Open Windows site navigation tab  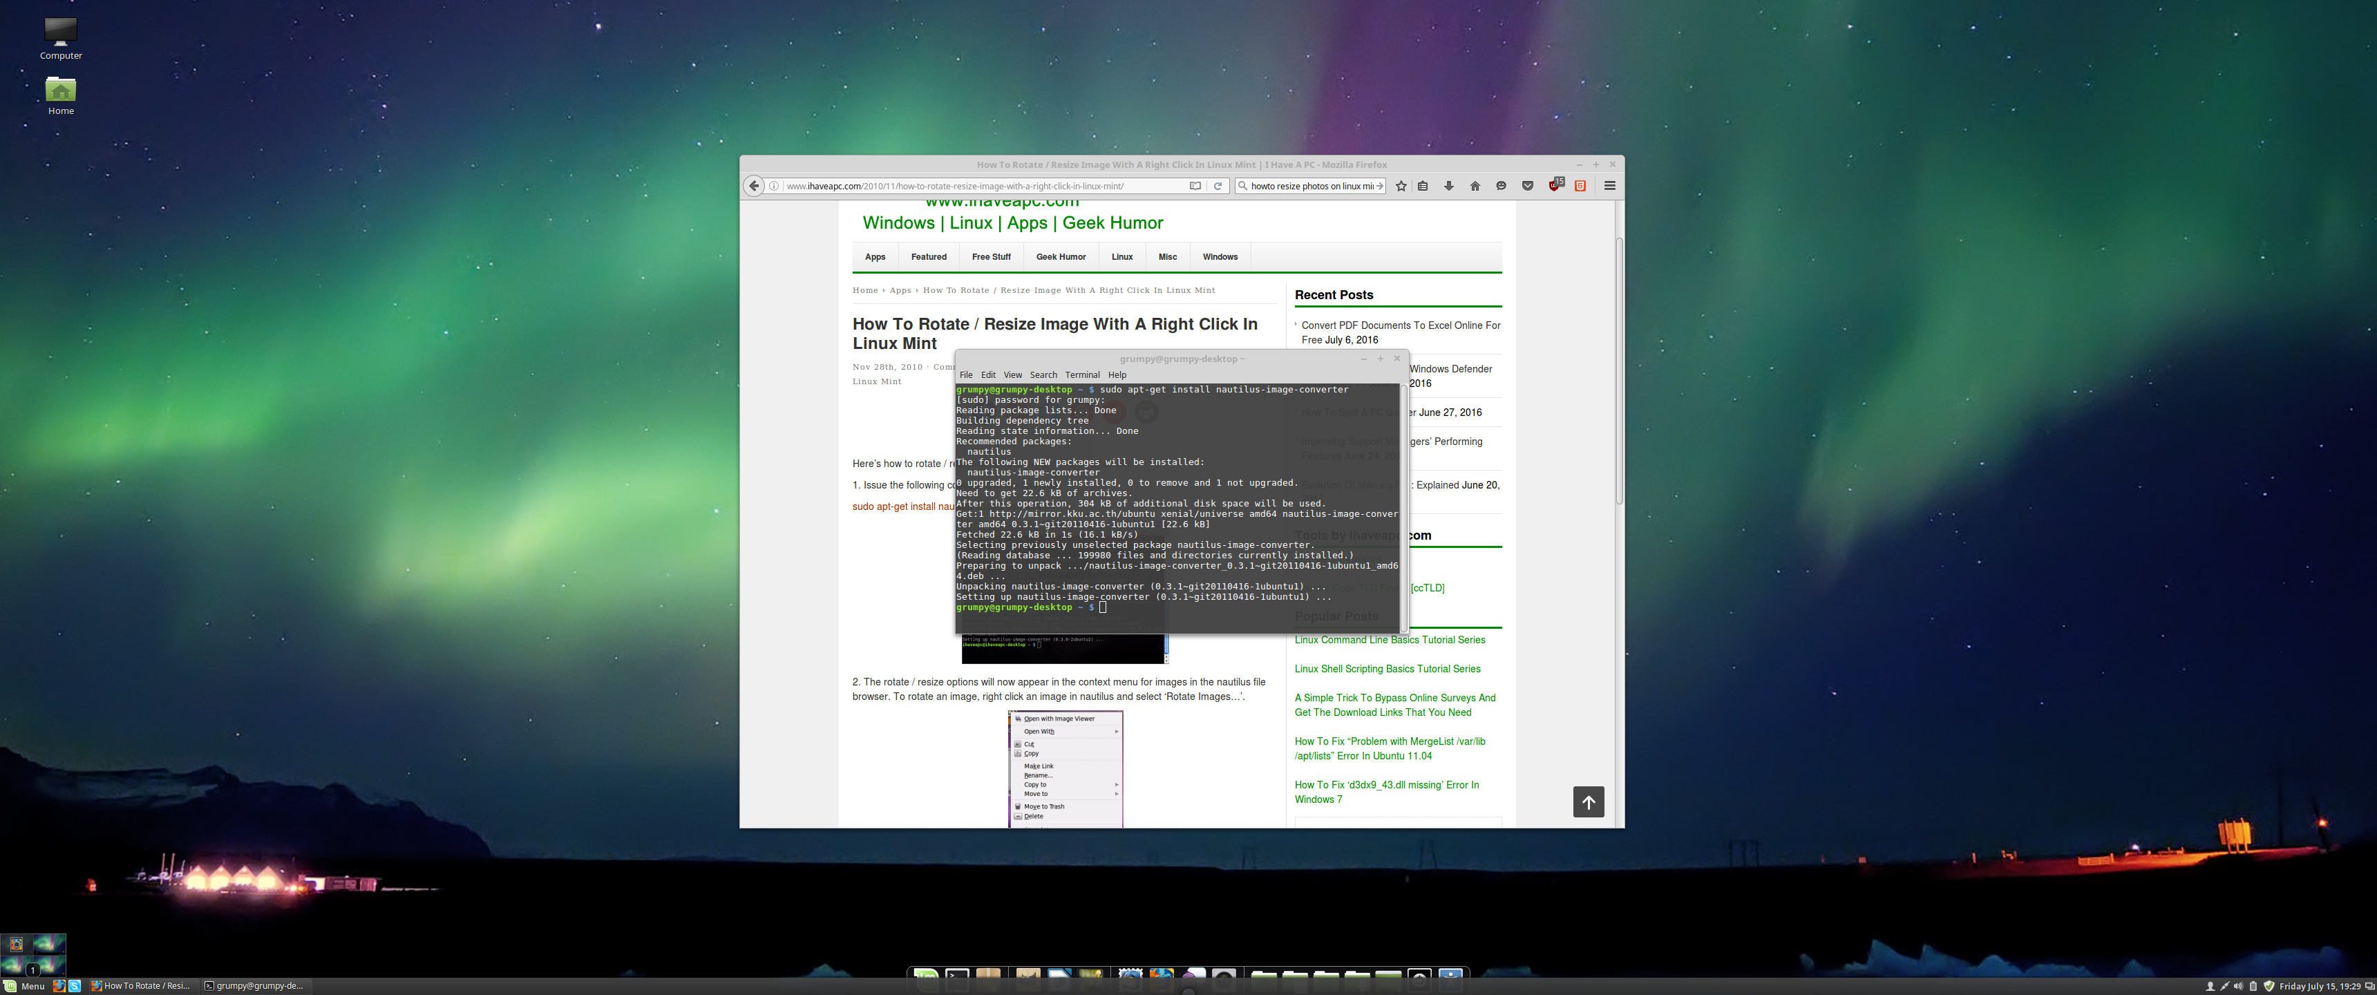pos(1220,256)
